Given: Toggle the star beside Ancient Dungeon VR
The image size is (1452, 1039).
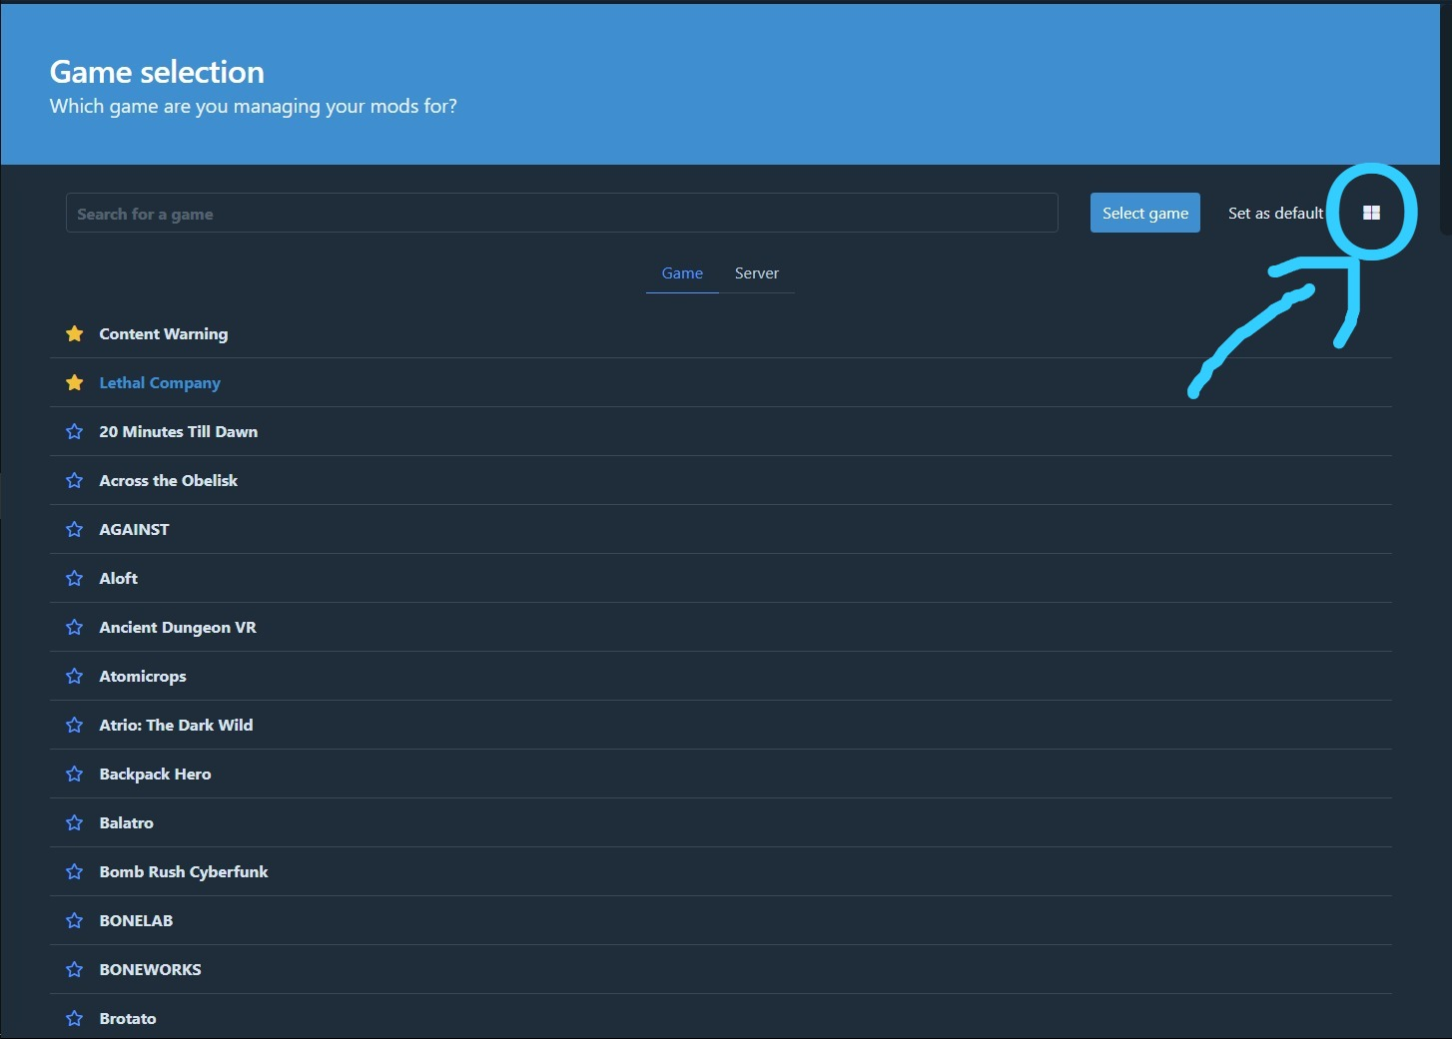Looking at the screenshot, I should (74, 627).
